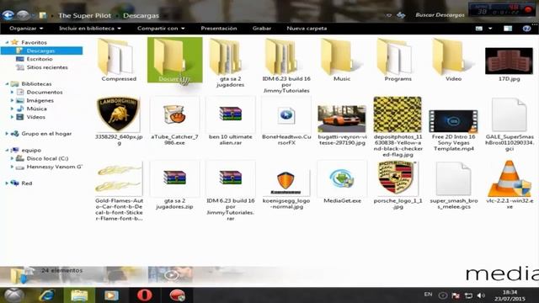The image size is (539, 303).
Task: Select Música library in sidebar
Action: [x=36, y=109]
